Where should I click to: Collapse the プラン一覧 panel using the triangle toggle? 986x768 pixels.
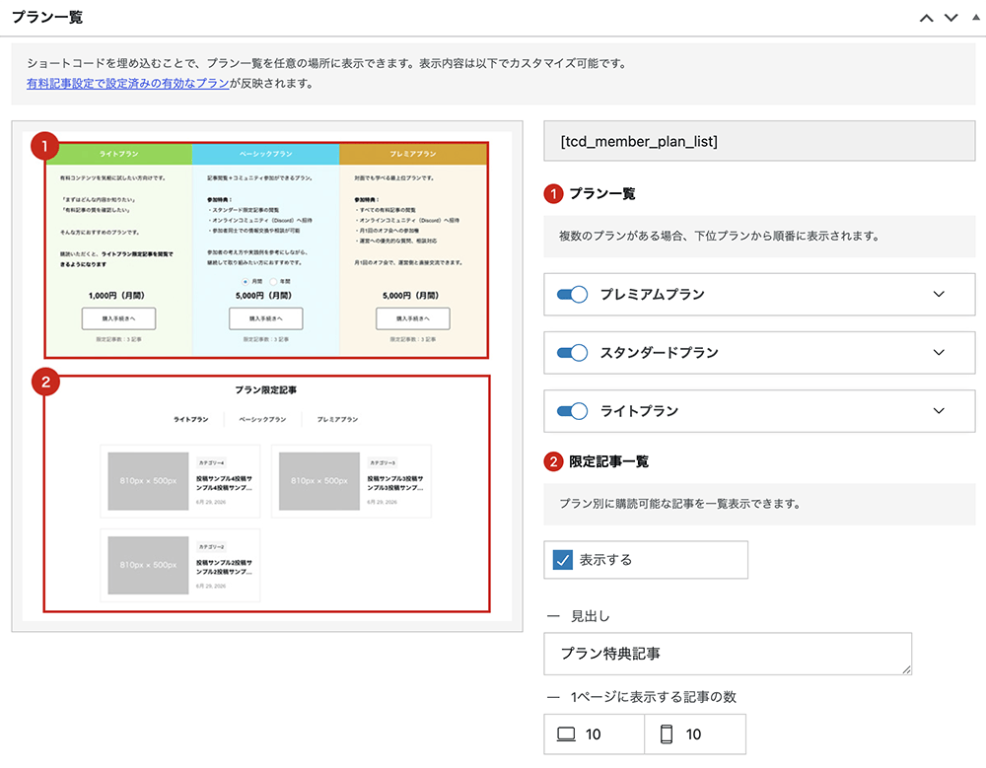pos(976,17)
